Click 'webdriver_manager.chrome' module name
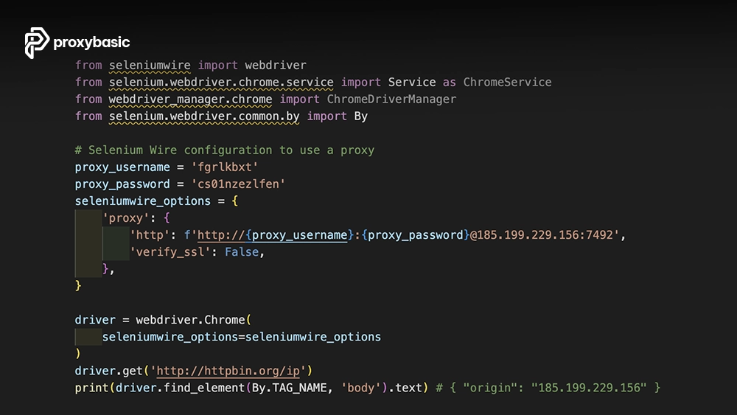Image resolution: width=737 pixels, height=415 pixels. (190, 100)
